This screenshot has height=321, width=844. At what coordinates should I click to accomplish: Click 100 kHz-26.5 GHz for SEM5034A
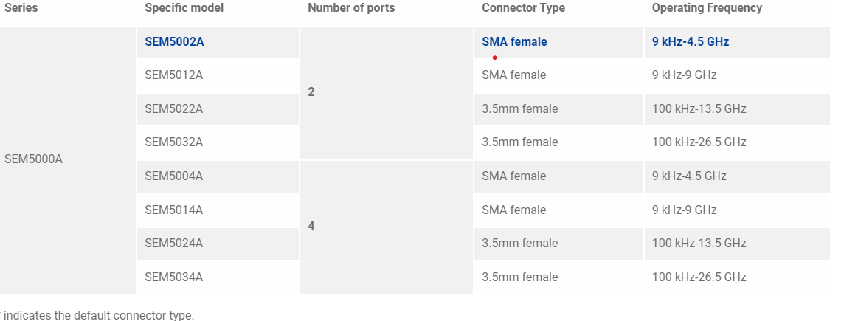click(x=699, y=277)
